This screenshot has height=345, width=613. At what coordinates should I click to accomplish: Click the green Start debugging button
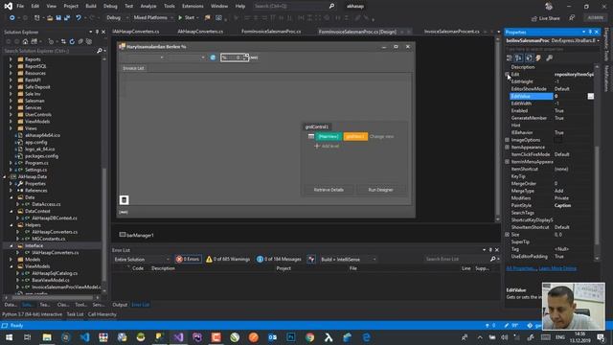(x=187, y=17)
